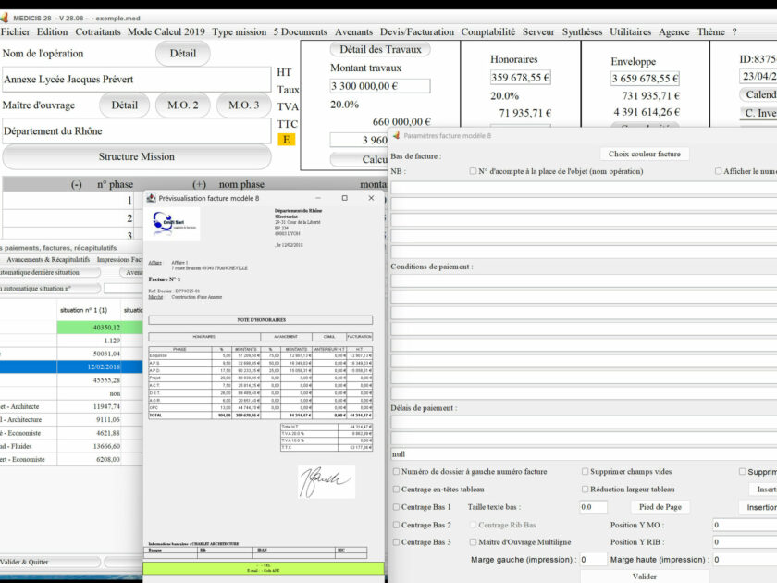Open Détail des Travaux
Screen dimensions: 777x583
pyautogui.click(x=380, y=49)
